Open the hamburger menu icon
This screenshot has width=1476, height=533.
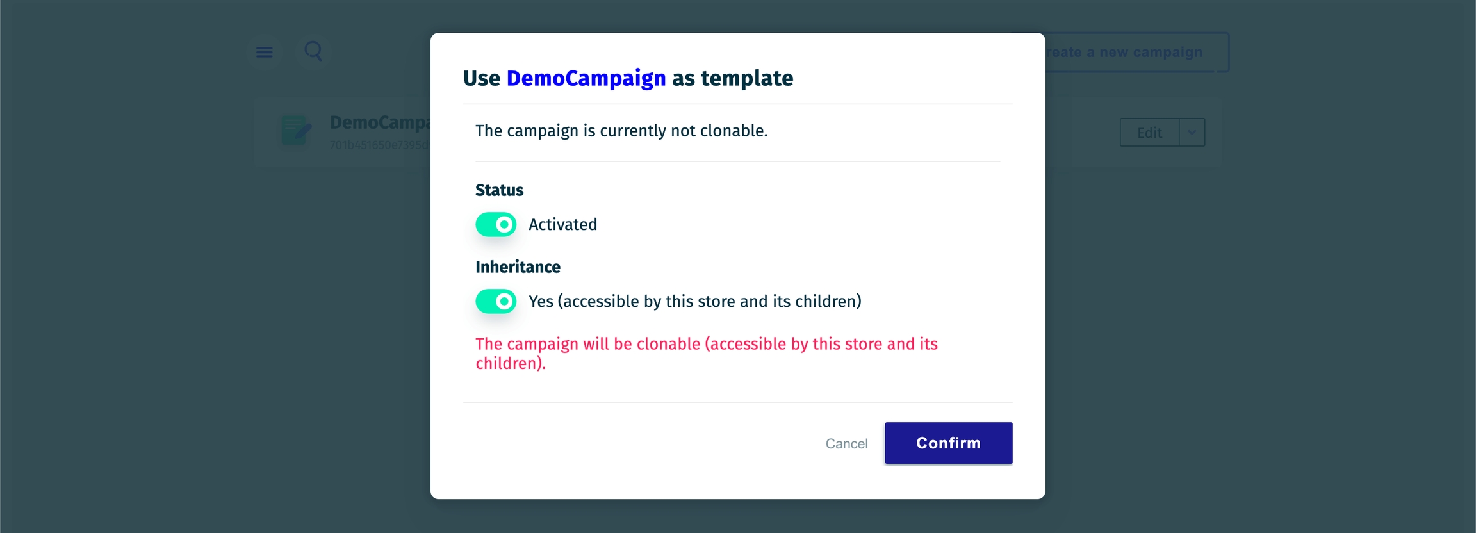264,53
